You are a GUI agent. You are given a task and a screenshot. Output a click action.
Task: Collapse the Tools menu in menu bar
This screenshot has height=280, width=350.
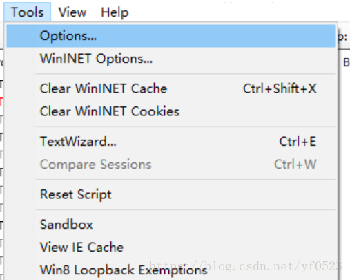[27, 12]
